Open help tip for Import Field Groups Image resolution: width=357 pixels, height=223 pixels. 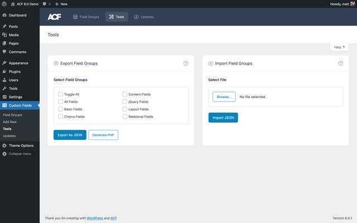(x=340, y=63)
